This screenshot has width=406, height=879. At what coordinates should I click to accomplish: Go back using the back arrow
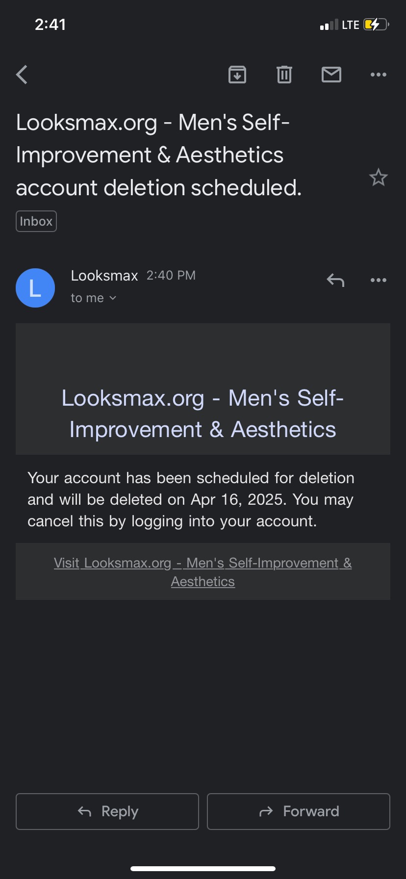(22, 75)
